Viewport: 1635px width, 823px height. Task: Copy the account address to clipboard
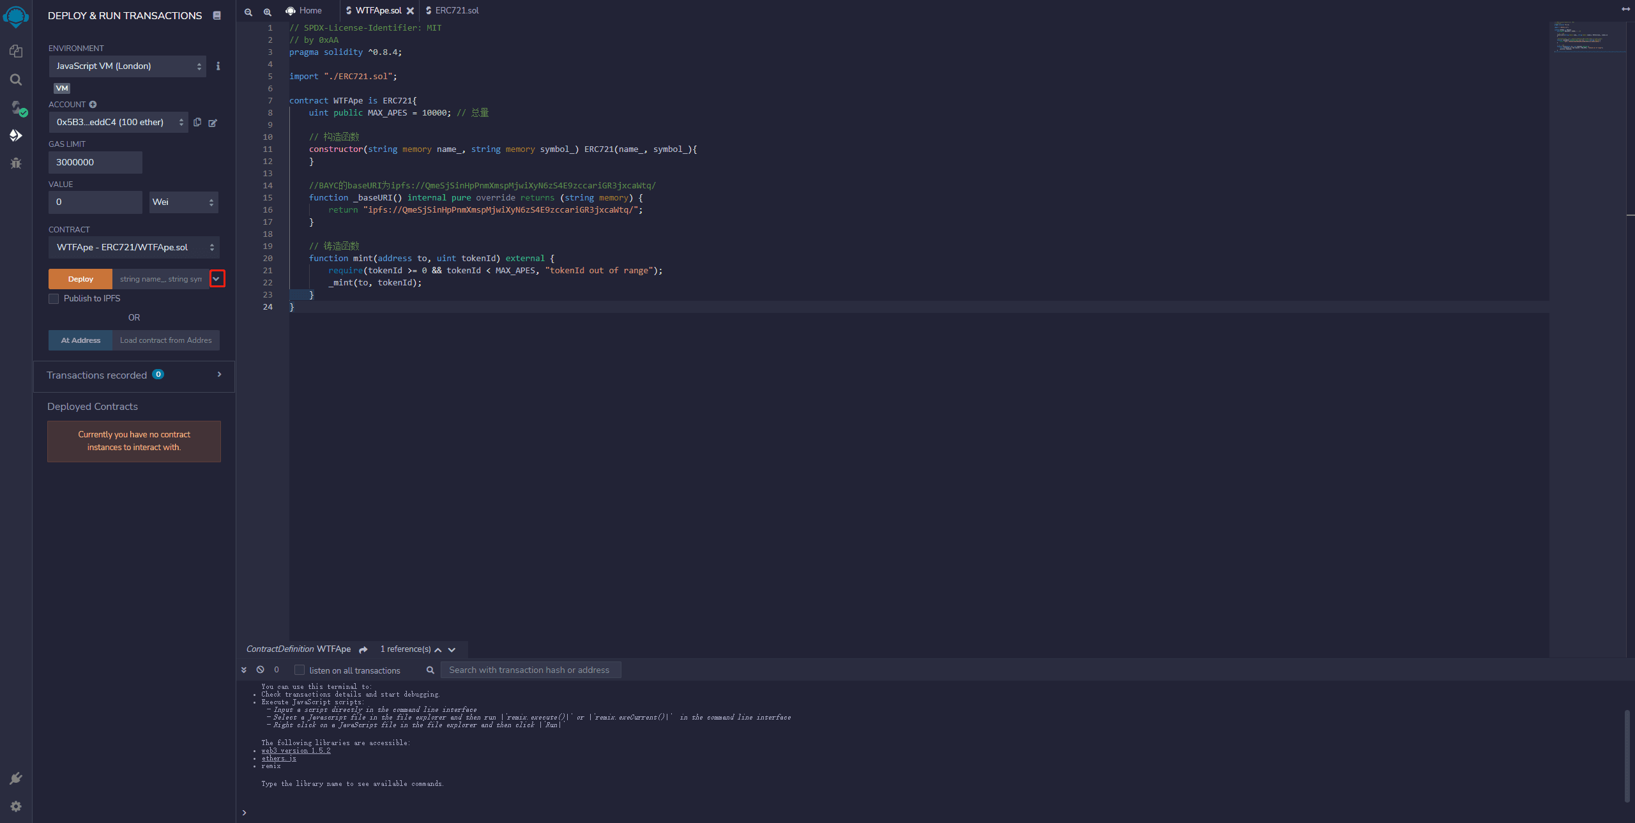[197, 122]
